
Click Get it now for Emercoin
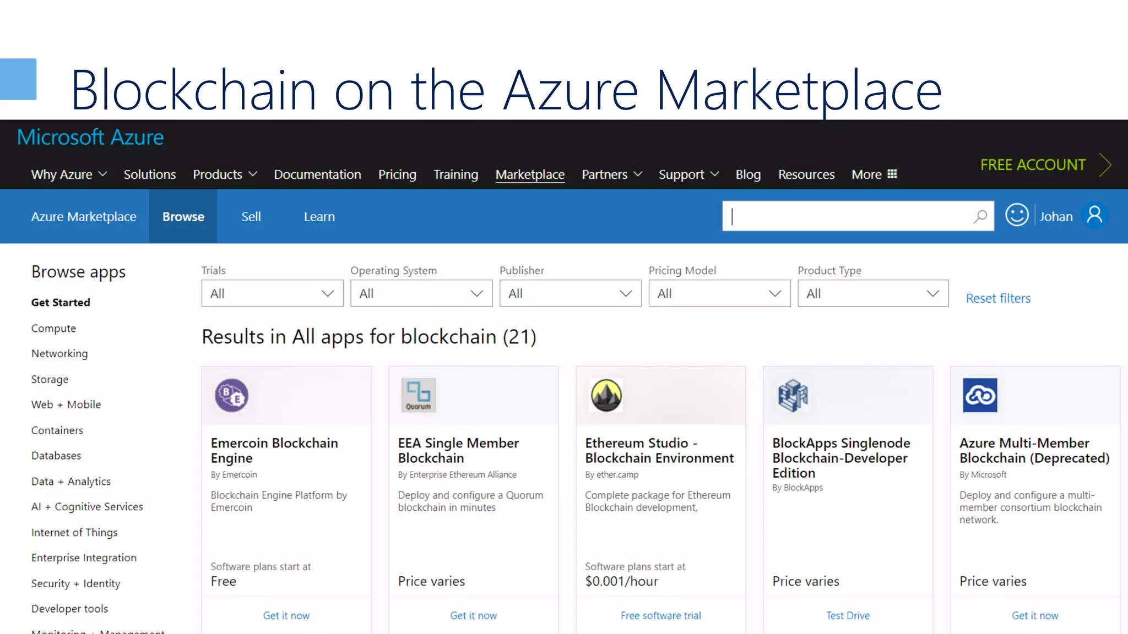pos(286,615)
